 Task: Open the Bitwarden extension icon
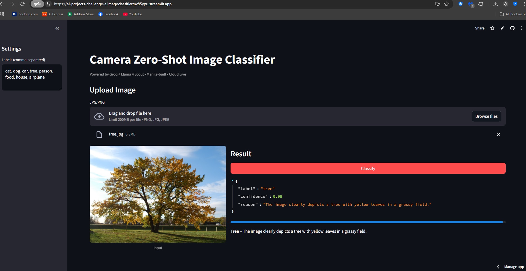(x=461, y=4)
